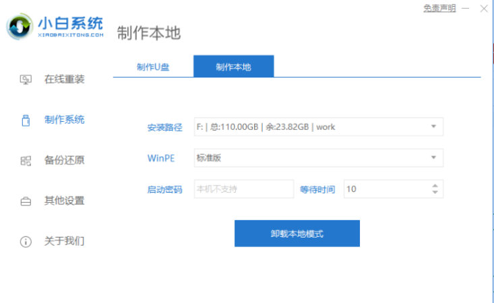The height and width of the screenshot is (303, 494).
Task: Expand the 安装路径 drive dropdown arrow
Action: (433, 127)
